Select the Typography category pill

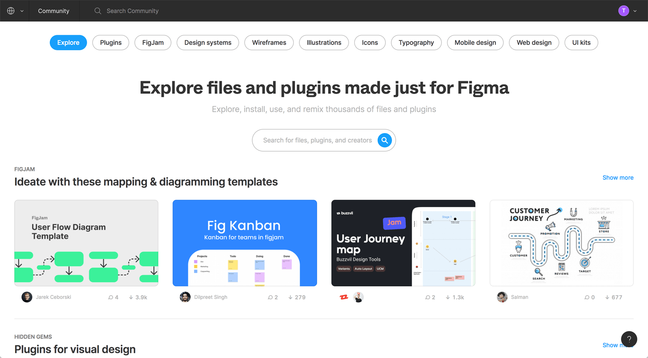point(416,42)
